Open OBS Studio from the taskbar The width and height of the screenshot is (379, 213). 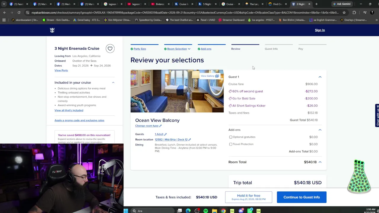click(197, 211)
